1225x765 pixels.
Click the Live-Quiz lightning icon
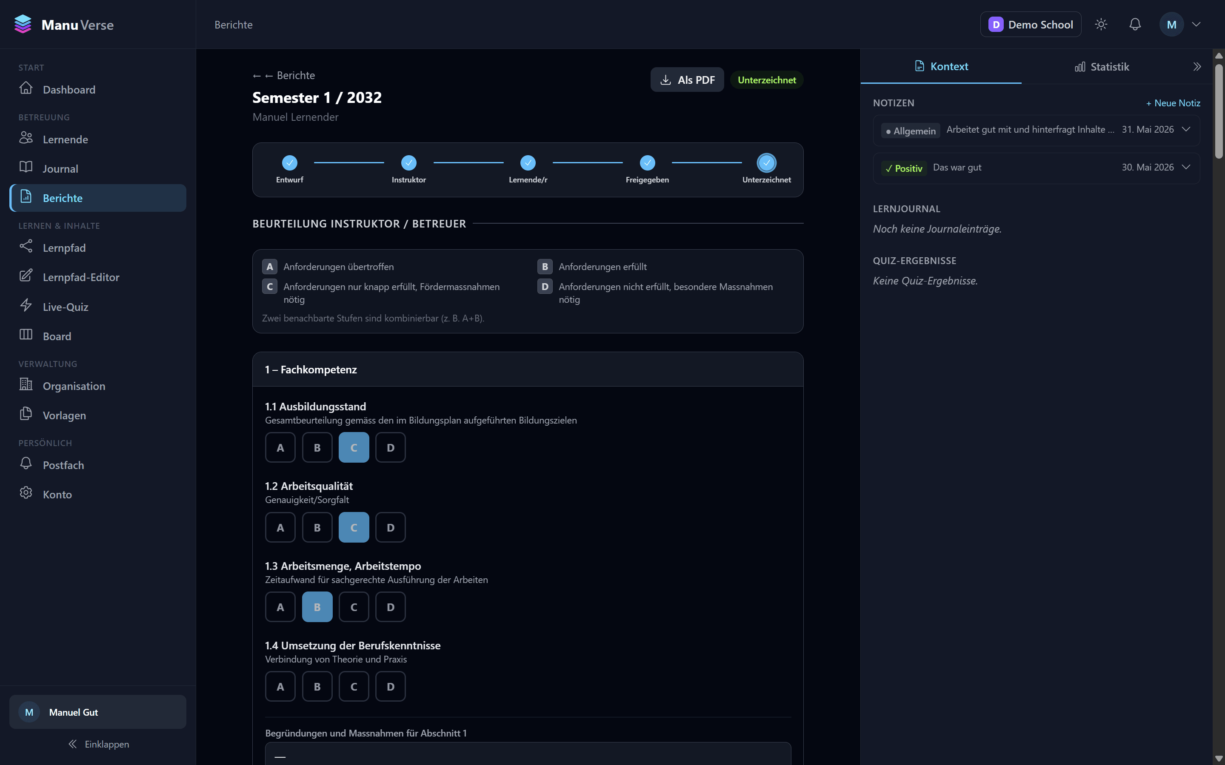[26, 306]
